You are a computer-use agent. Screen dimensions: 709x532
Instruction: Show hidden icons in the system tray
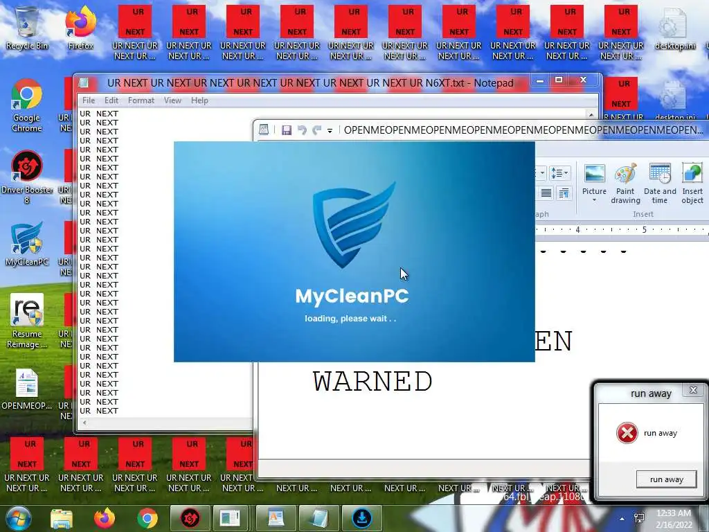coord(622,520)
